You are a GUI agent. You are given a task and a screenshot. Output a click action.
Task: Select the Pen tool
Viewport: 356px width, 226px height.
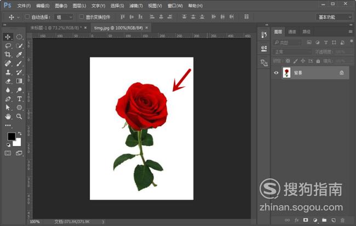pos(8,99)
